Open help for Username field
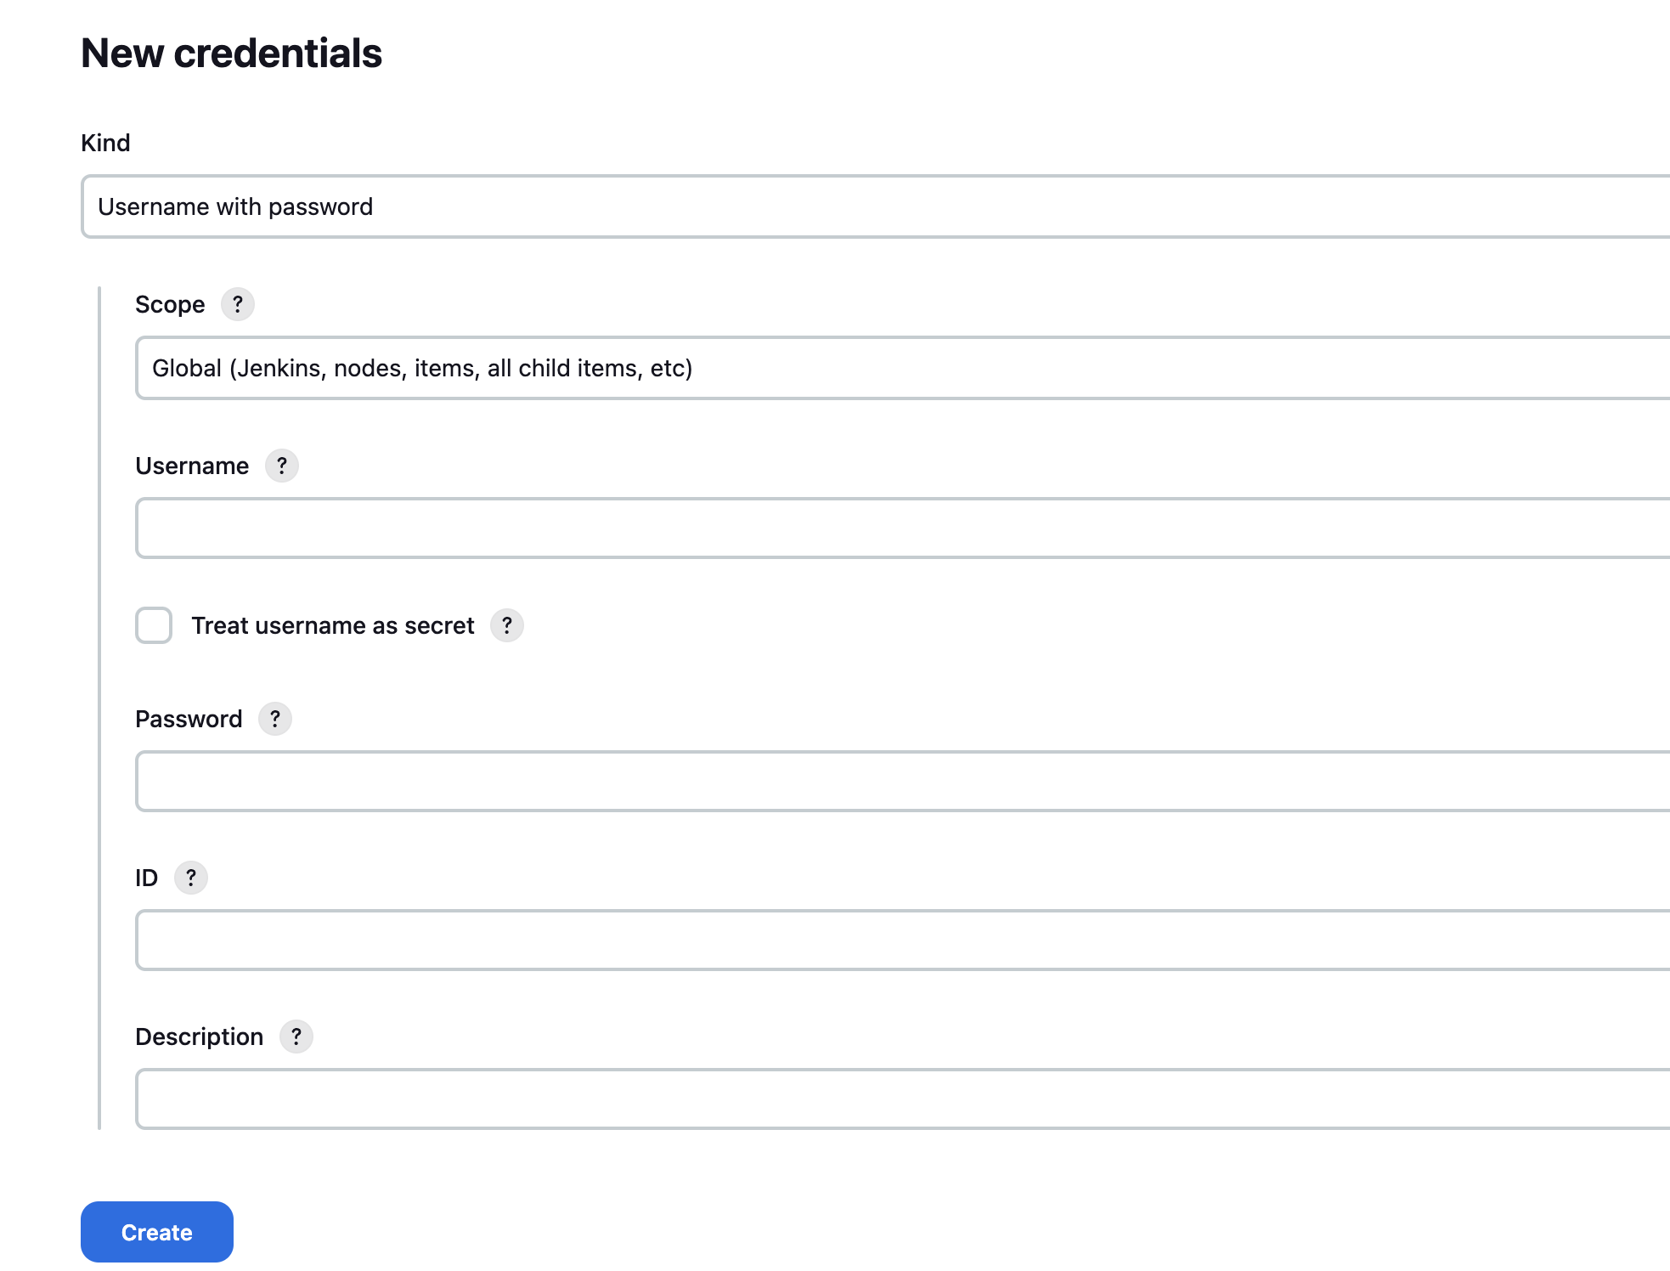 pos(282,466)
